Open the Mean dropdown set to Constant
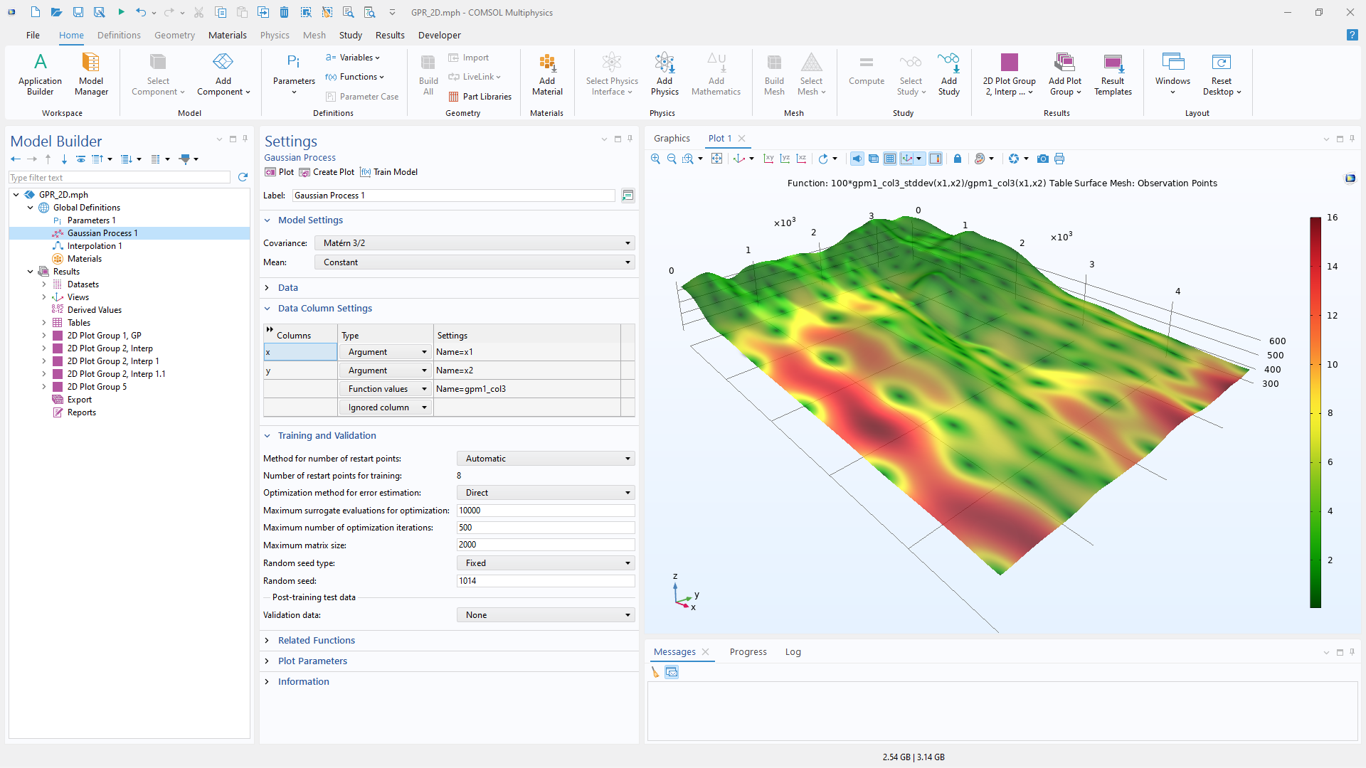The image size is (1366, 768). click(475, 262)
